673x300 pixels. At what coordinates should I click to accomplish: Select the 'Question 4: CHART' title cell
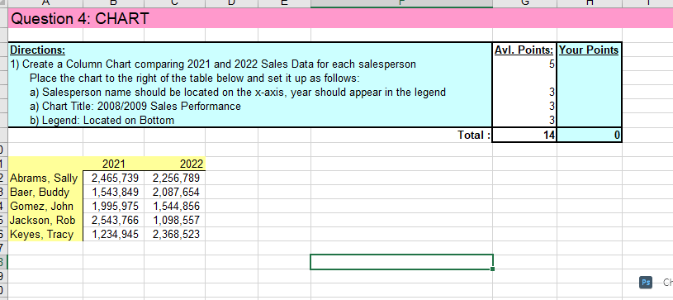(x=340, y=18)
